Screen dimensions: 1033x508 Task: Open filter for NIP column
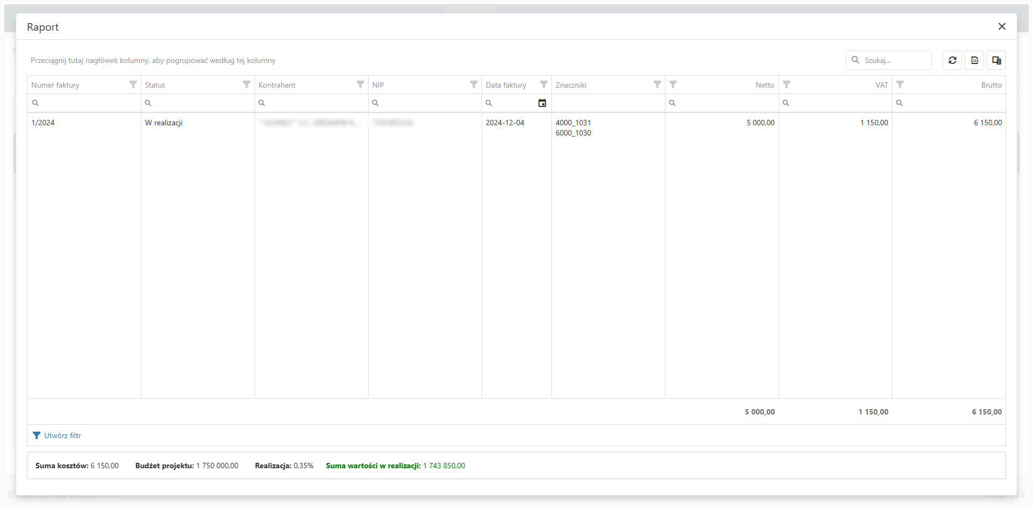[473, 84]
